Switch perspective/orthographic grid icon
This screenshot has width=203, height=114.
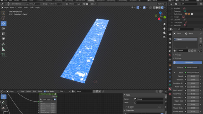click(164, 37)
